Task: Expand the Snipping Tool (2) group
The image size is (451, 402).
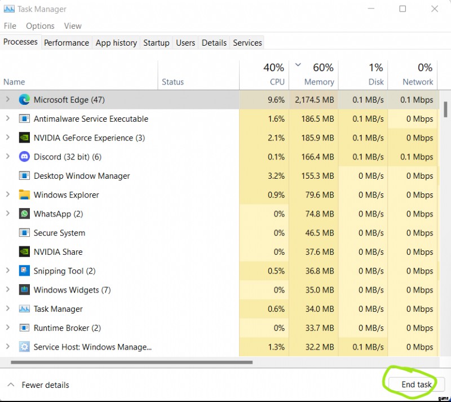Action: (8, 270)
